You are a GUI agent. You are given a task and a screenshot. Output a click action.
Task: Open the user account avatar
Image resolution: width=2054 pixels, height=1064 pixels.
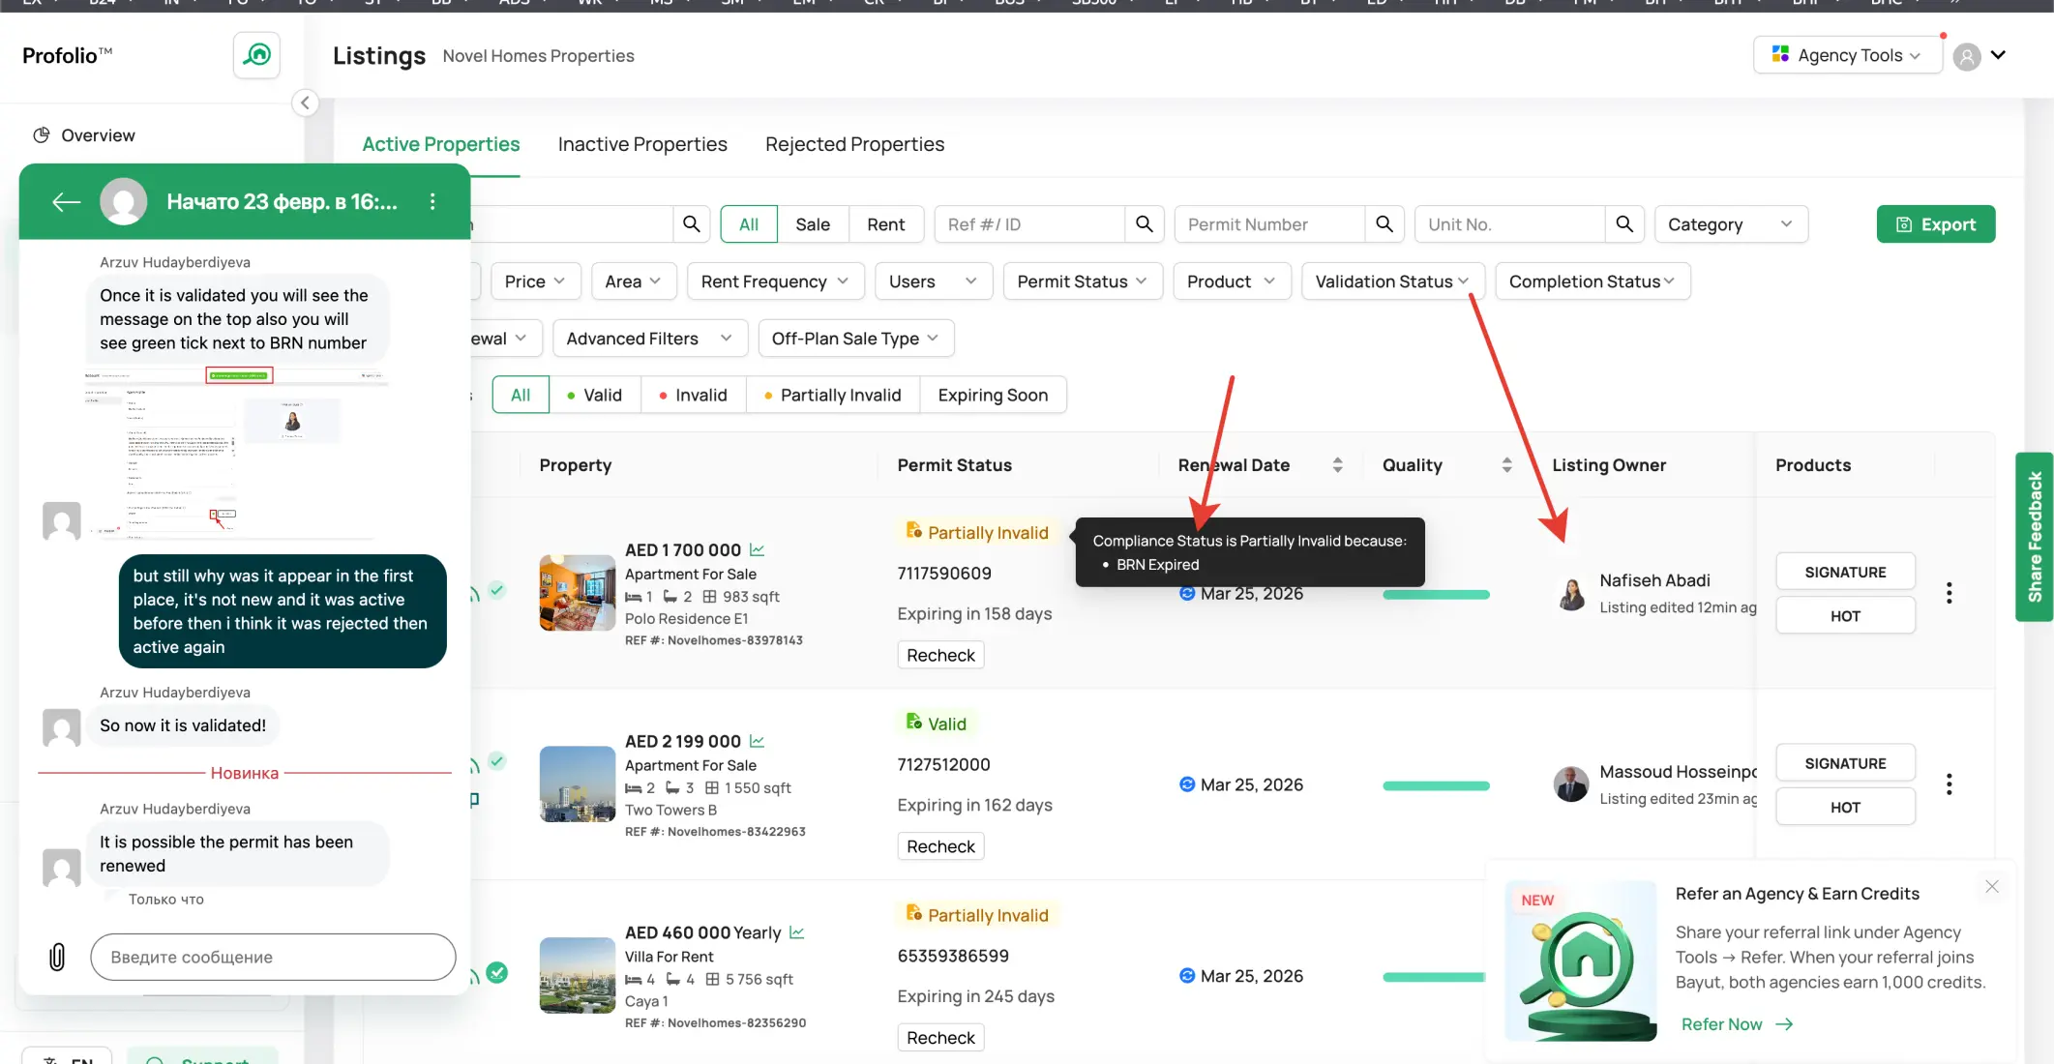[1967, 57]
